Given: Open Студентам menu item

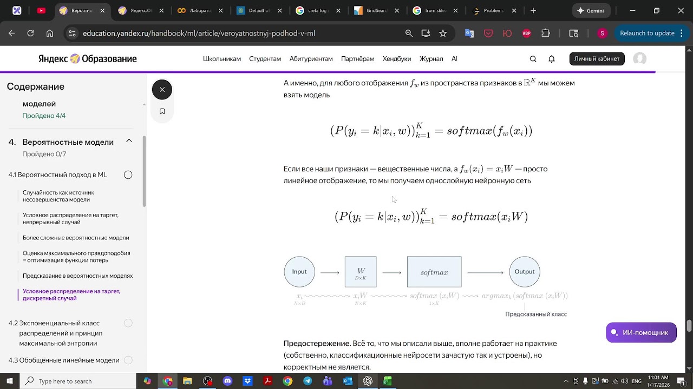Looking at the screenshot, I should pyautogui.click(x=265, y=59).
